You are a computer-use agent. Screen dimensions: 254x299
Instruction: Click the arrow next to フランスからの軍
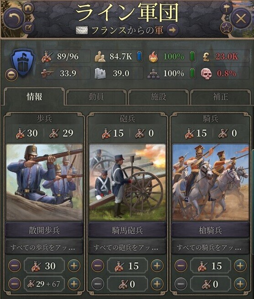coord(173,30)
